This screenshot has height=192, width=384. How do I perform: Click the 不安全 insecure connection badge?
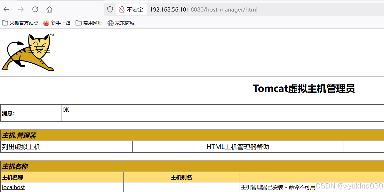[x=131, y=10]
